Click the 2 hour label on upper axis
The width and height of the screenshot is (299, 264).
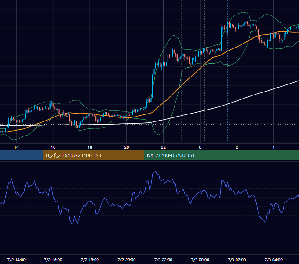237,147
